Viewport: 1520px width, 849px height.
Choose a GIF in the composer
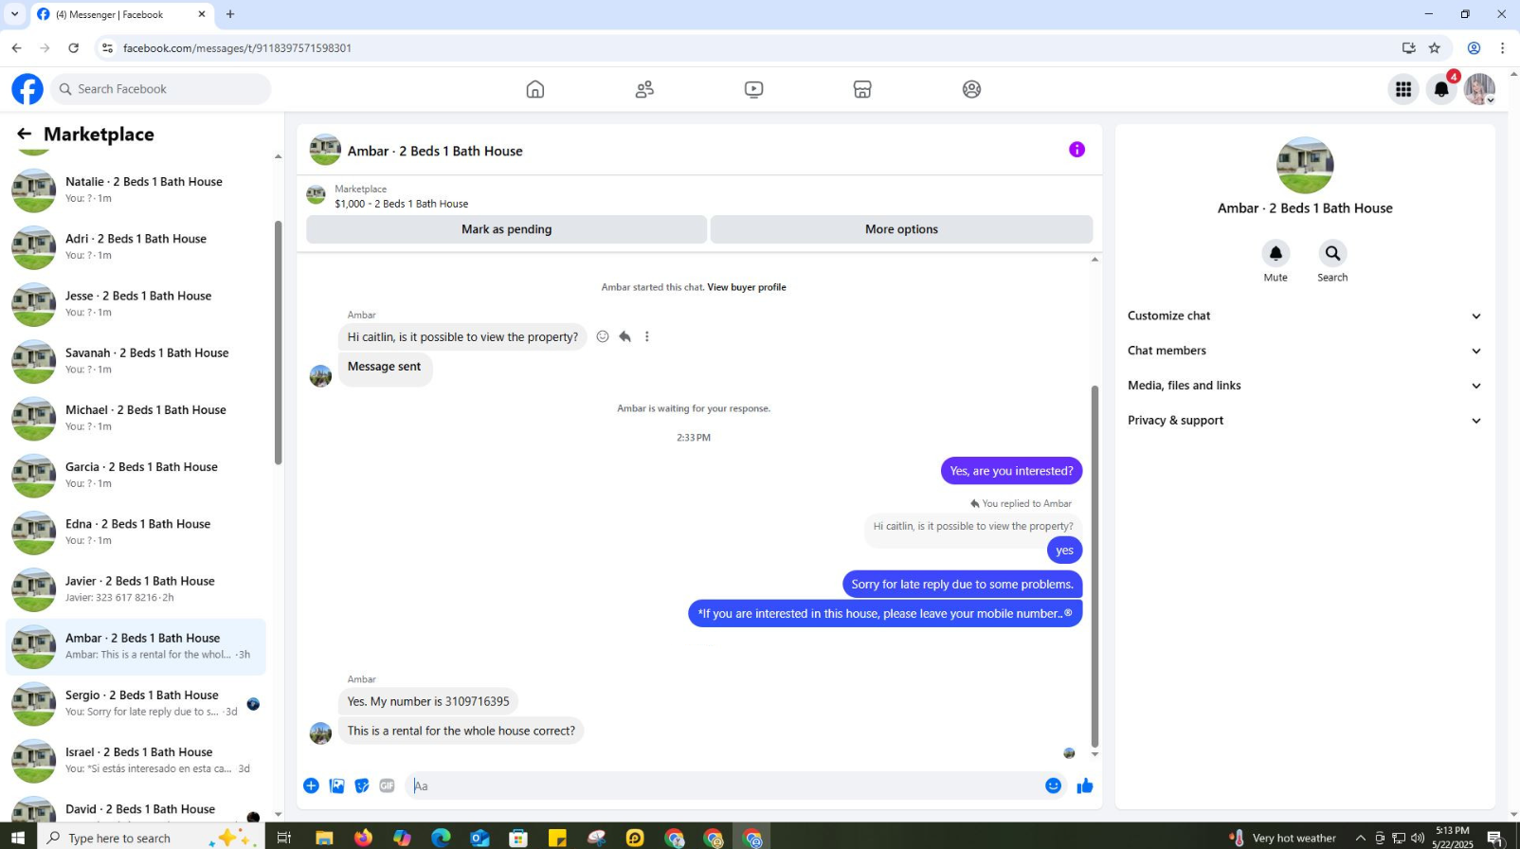[x=387, y=786]
